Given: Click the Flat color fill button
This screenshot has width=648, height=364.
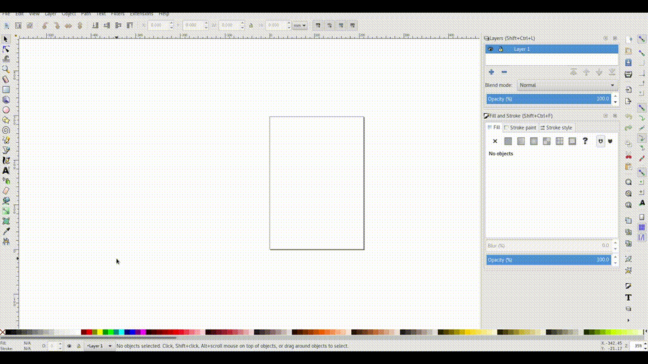Looking at the screenshot, I should pyautogui.click(x=508, y=141).
